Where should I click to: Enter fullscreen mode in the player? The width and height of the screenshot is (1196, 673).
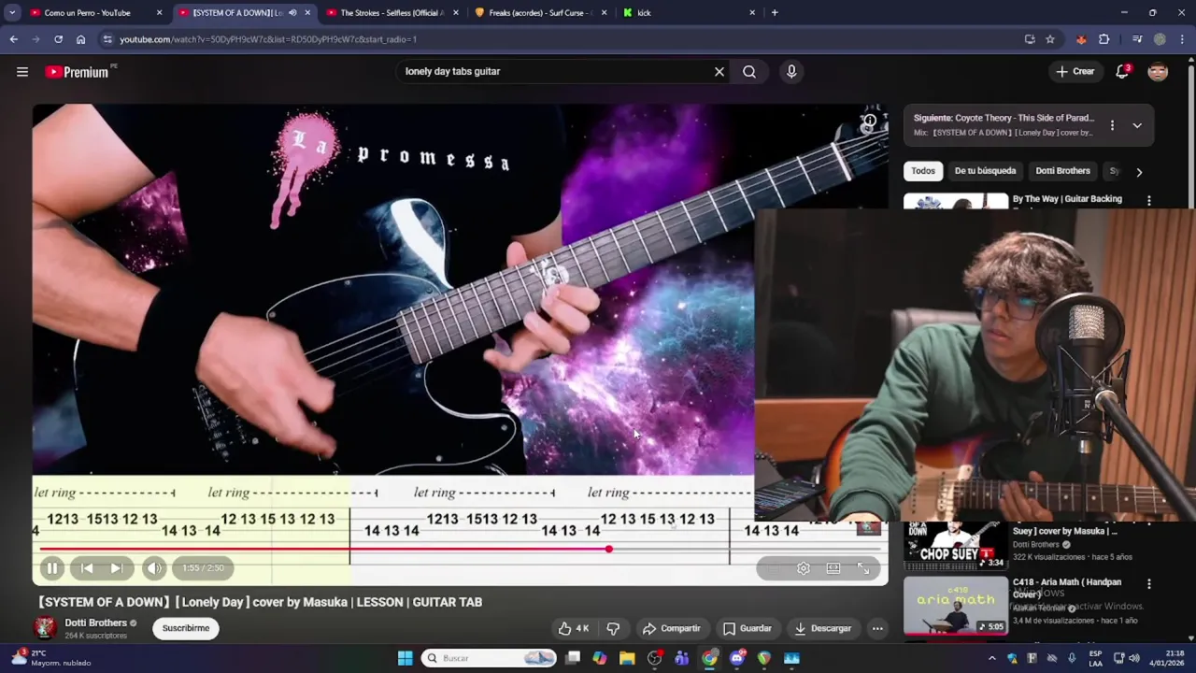[x=863, y=567]
